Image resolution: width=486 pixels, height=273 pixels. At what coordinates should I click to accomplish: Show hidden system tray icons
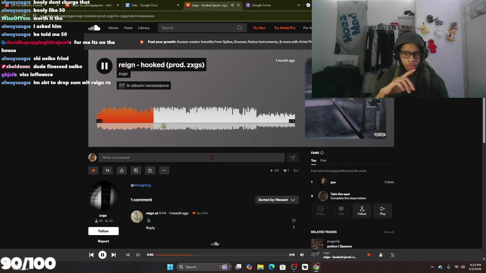pyautogui.click(x=432, y=267)
